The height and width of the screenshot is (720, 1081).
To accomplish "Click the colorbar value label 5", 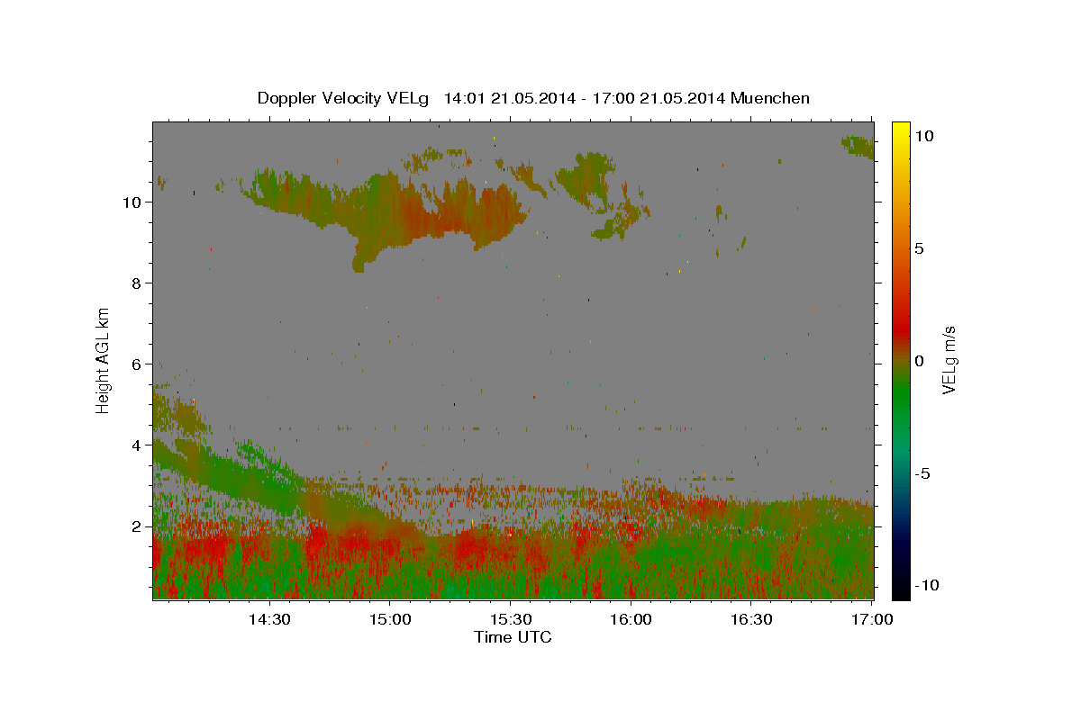I will point(920,248).
